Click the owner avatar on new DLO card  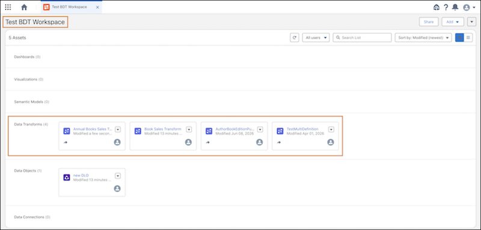[117, 189]
